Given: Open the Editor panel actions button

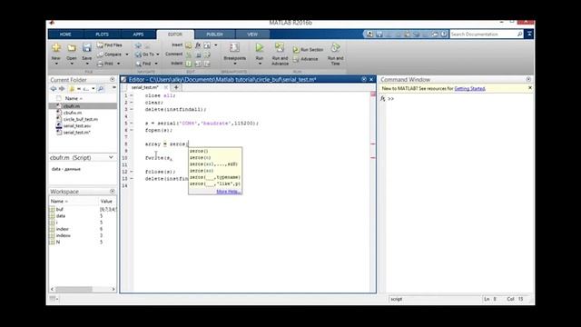Looking at the screenshot, I should tap(364, 79).
